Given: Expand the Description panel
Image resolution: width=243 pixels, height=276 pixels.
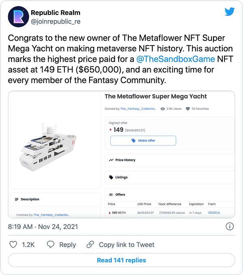Looking at the screenshot, I should click(55, 199).
